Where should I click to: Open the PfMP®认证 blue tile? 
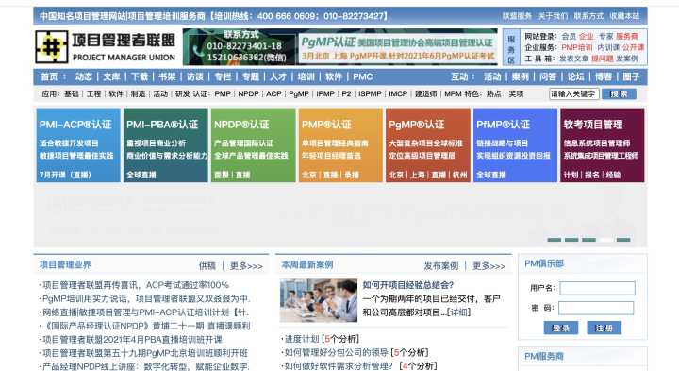pyautogui.click(x=515, y=145)
